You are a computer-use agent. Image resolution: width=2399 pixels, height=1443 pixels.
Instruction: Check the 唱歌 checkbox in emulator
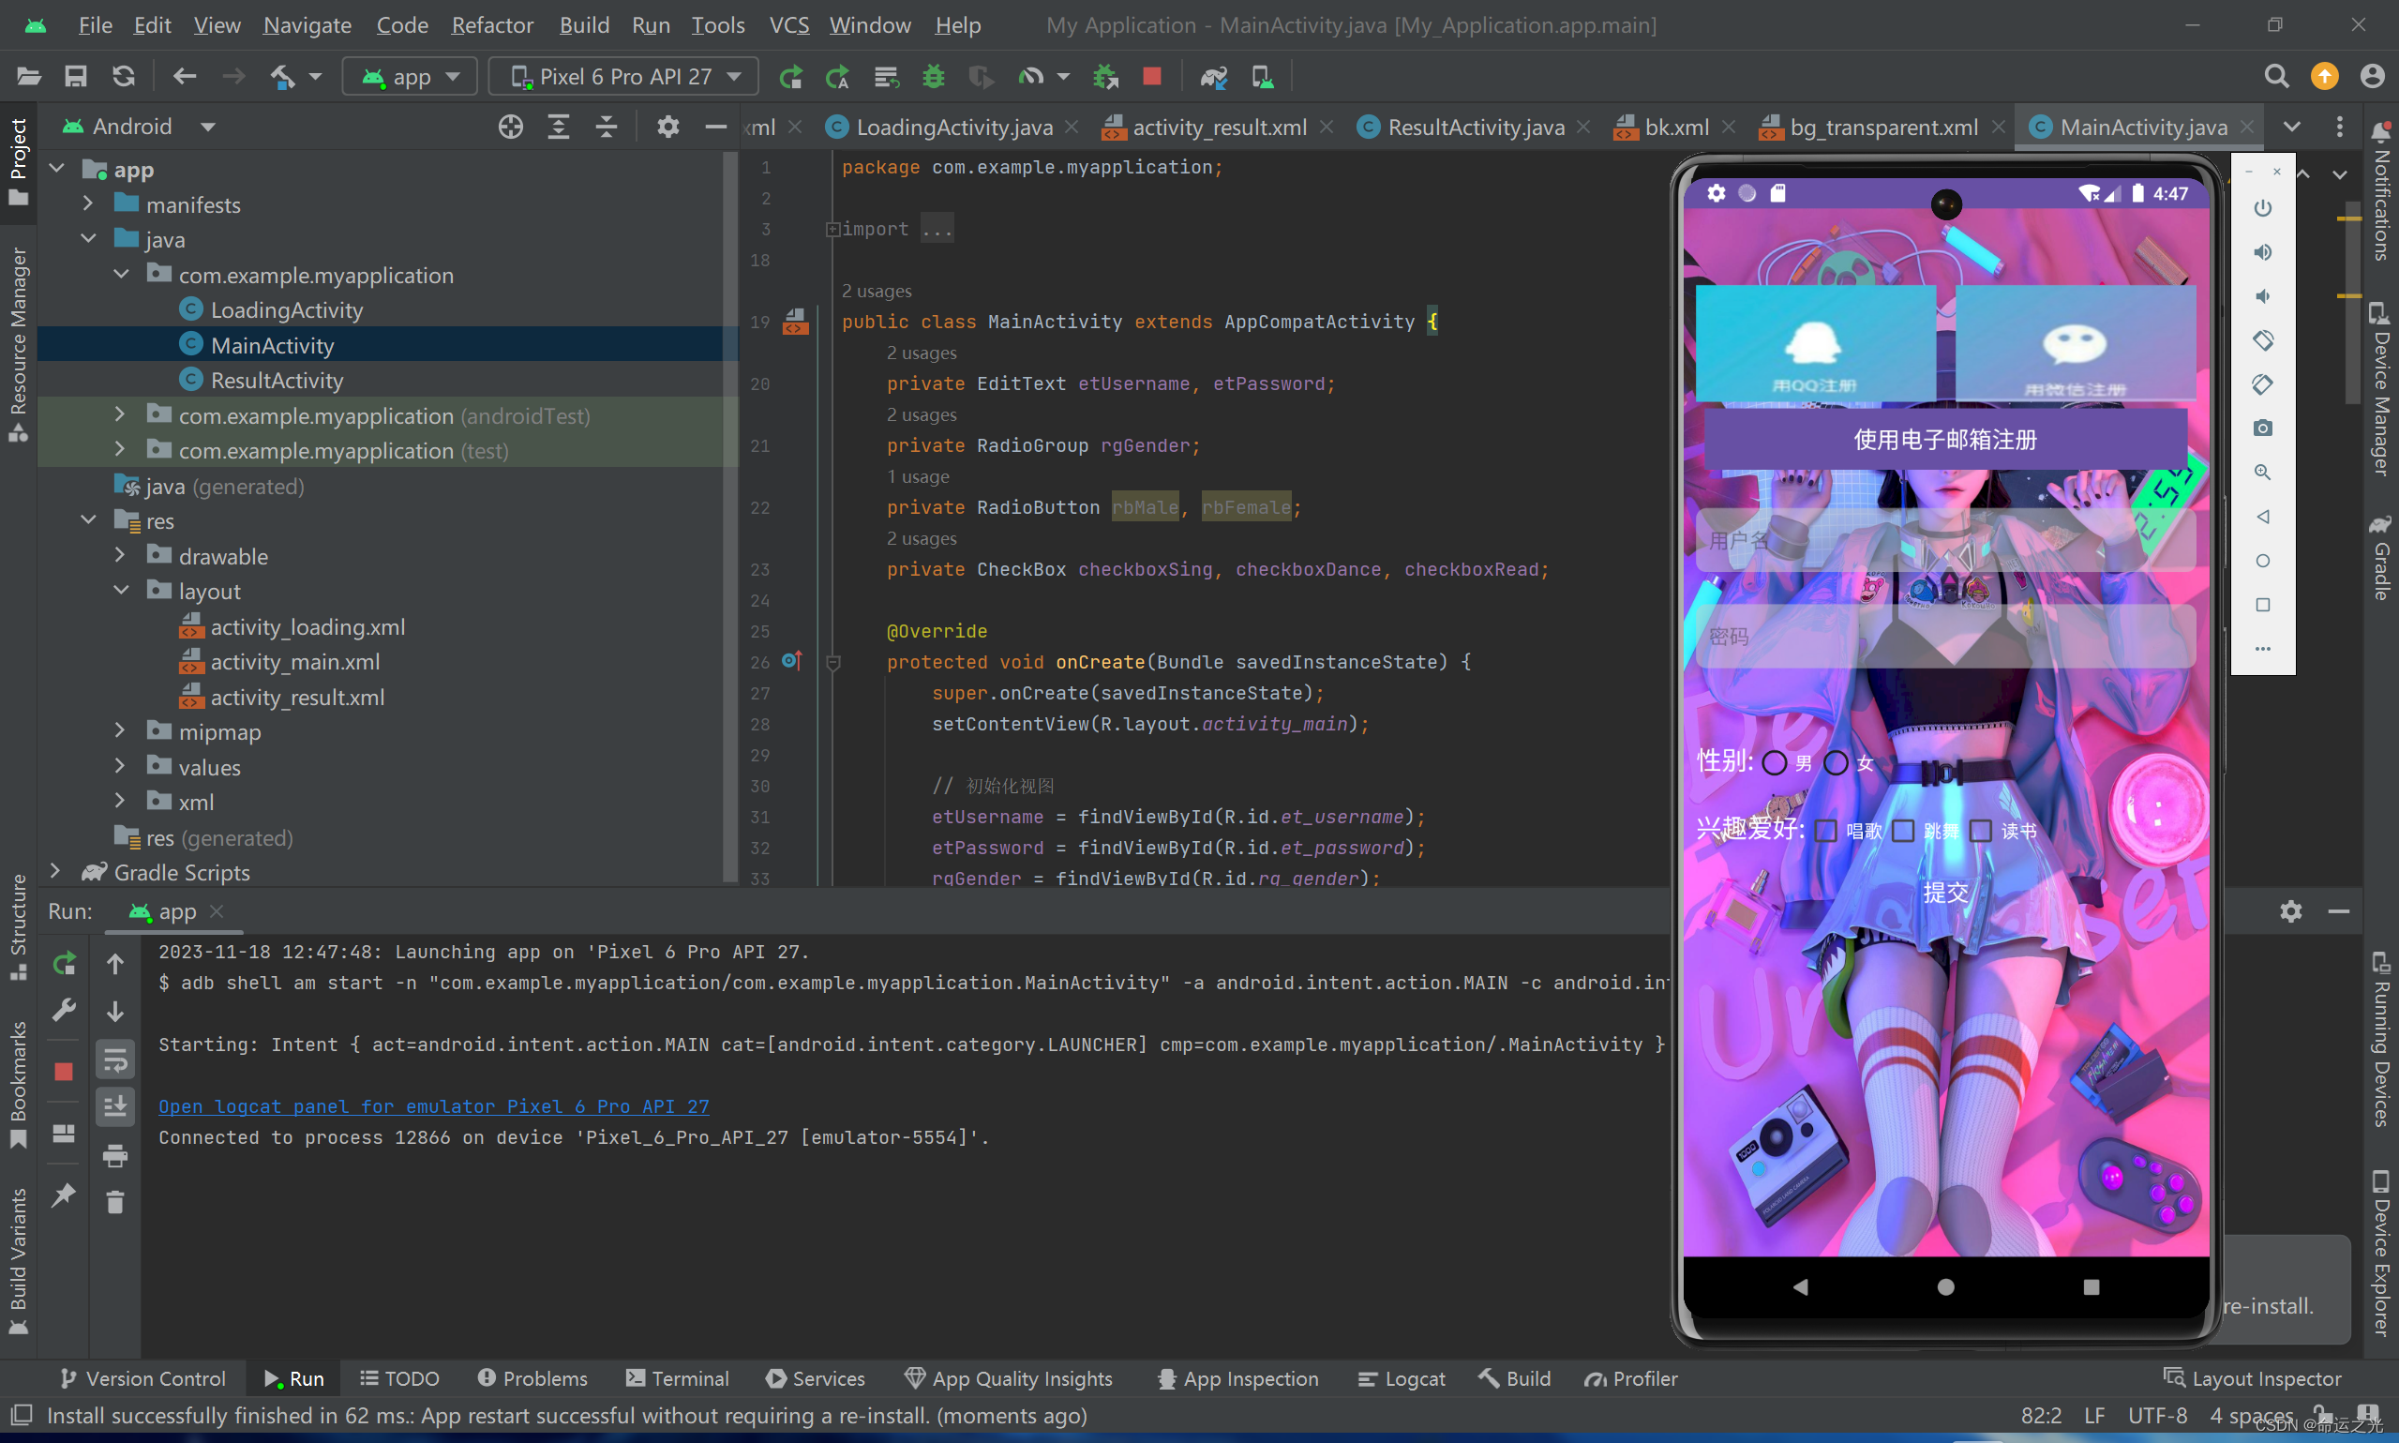[x=1826, y=831]
